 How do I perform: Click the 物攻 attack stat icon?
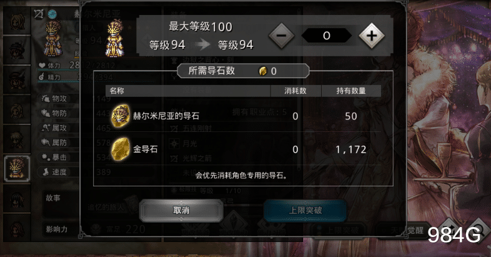pos(46,98)
